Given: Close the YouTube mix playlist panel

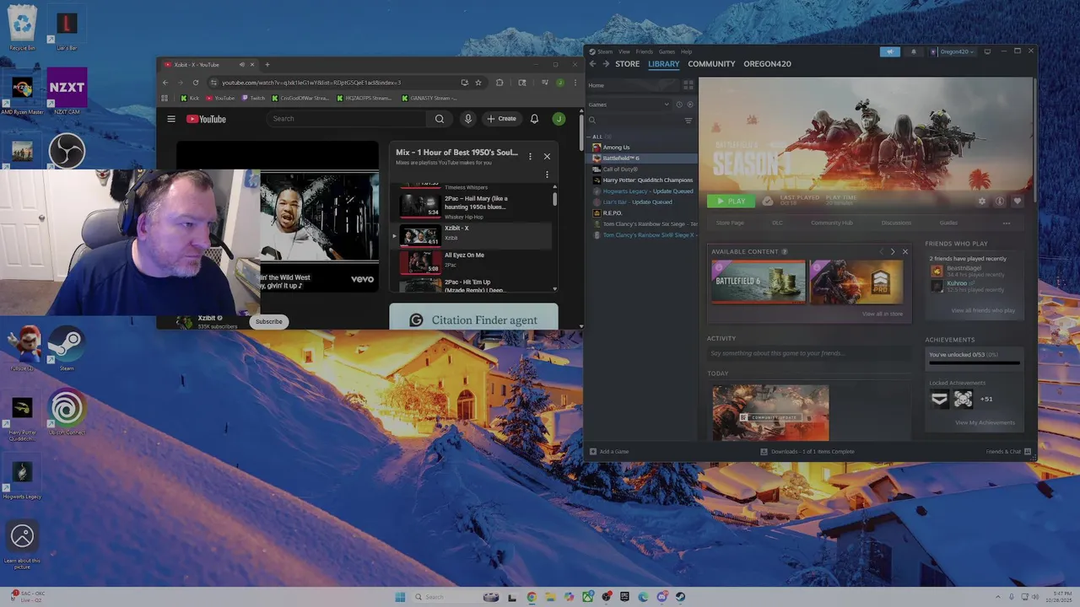Looking at the screenshot, I should click(x=547, y=156).
